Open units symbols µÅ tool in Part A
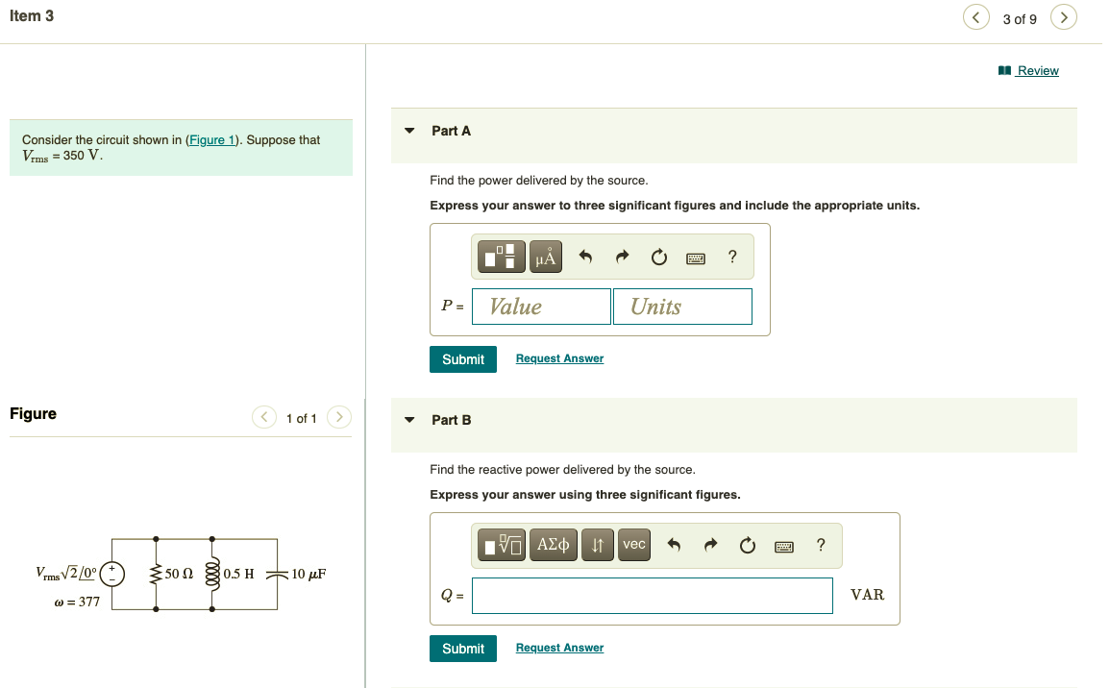Image resolution: width=1110 pixels, height=688 pixels. [546, 257]
